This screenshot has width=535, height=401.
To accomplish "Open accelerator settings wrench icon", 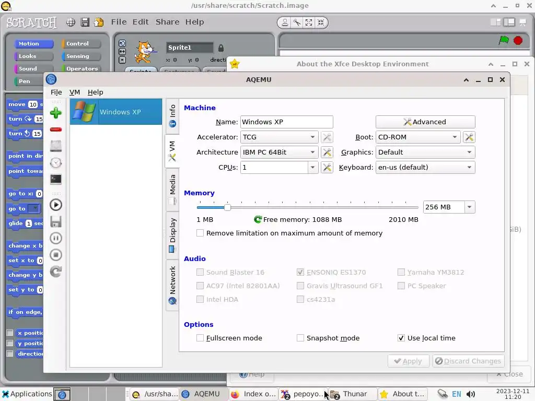I will coord(327,137).
